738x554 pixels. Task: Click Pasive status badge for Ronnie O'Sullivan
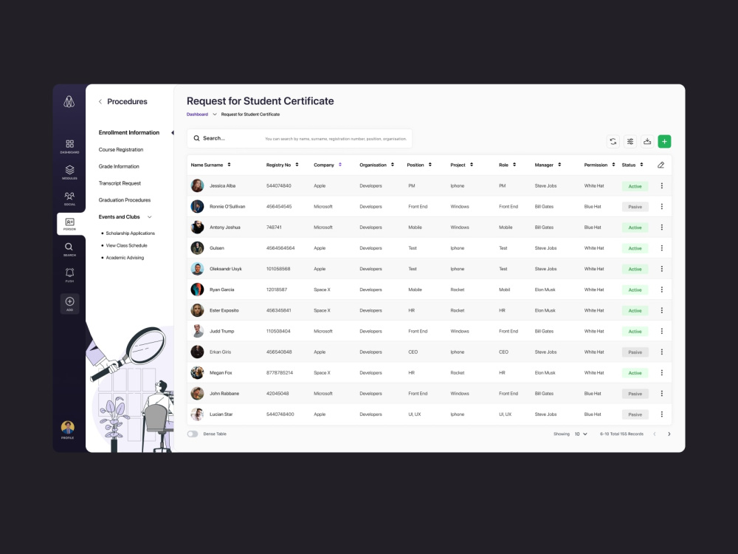pyautogui.click(x=635, y=207)
